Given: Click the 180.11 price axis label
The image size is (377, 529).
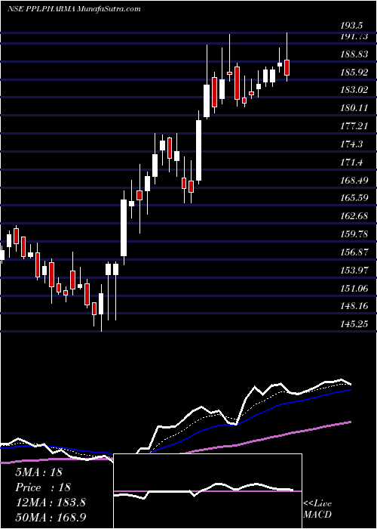Looking at the screenshot, I should coord(354,108).
